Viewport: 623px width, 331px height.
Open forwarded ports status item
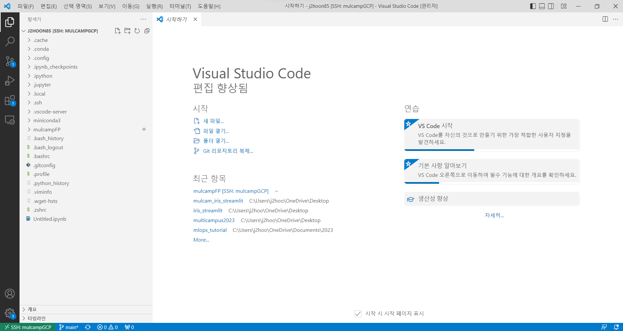[129, 327]
